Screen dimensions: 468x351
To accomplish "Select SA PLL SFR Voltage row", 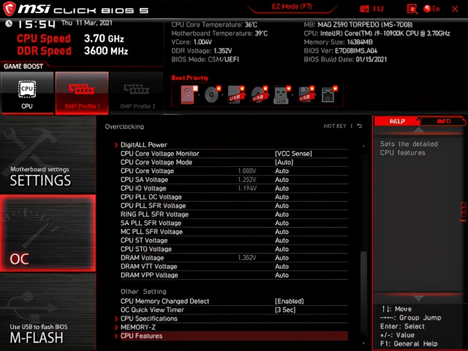I will [x=235, y=223].
